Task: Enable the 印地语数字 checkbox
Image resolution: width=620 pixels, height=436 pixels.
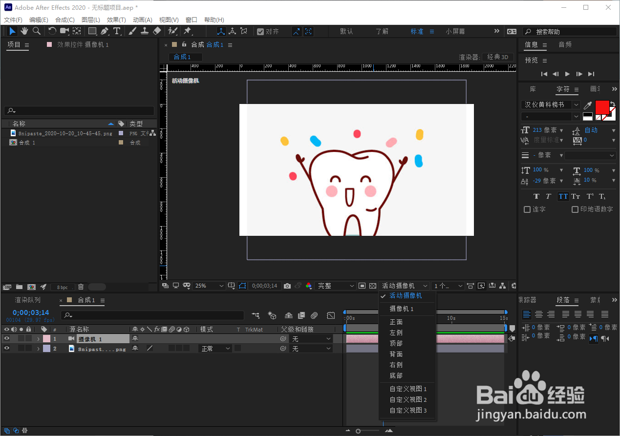Action: [575, 209]
